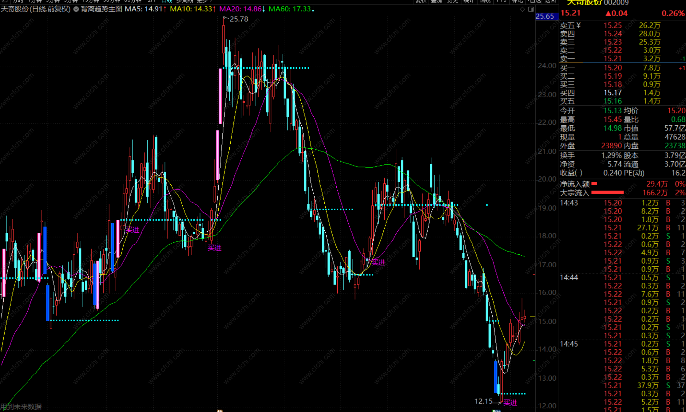The image size is (686, 412).
Task: Click the diamond icon above the price axis
Action: (x=522, y=9)
